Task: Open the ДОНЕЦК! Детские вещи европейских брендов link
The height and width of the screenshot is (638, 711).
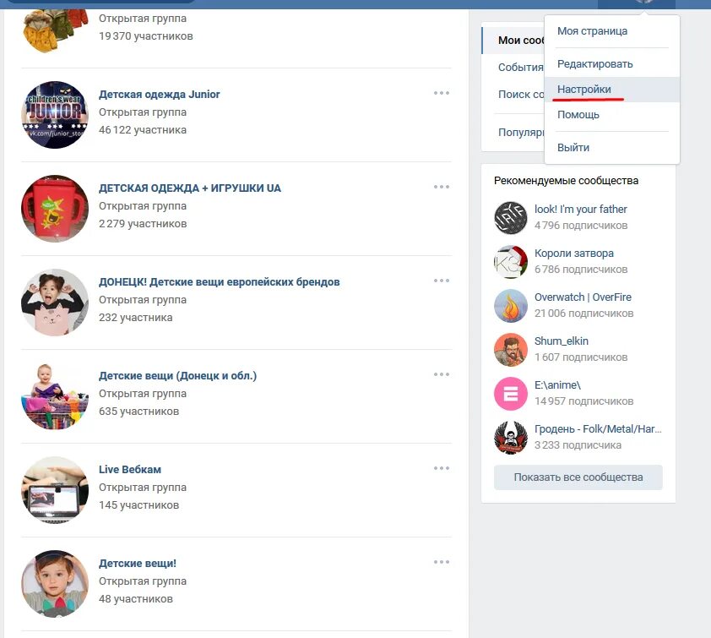Action: coord(219,281)
